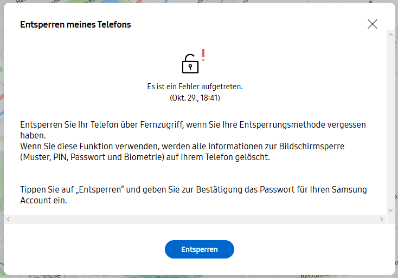Click the timestamp Okt. 29., 18:41

pos(195,98)
